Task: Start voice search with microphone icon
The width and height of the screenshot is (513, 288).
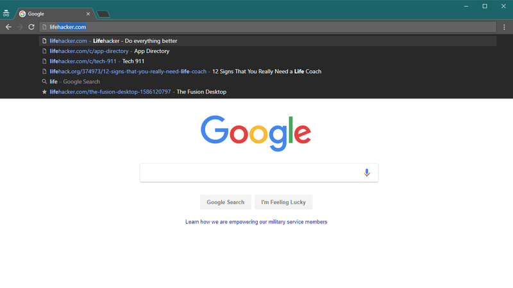Action: point(367,173)
